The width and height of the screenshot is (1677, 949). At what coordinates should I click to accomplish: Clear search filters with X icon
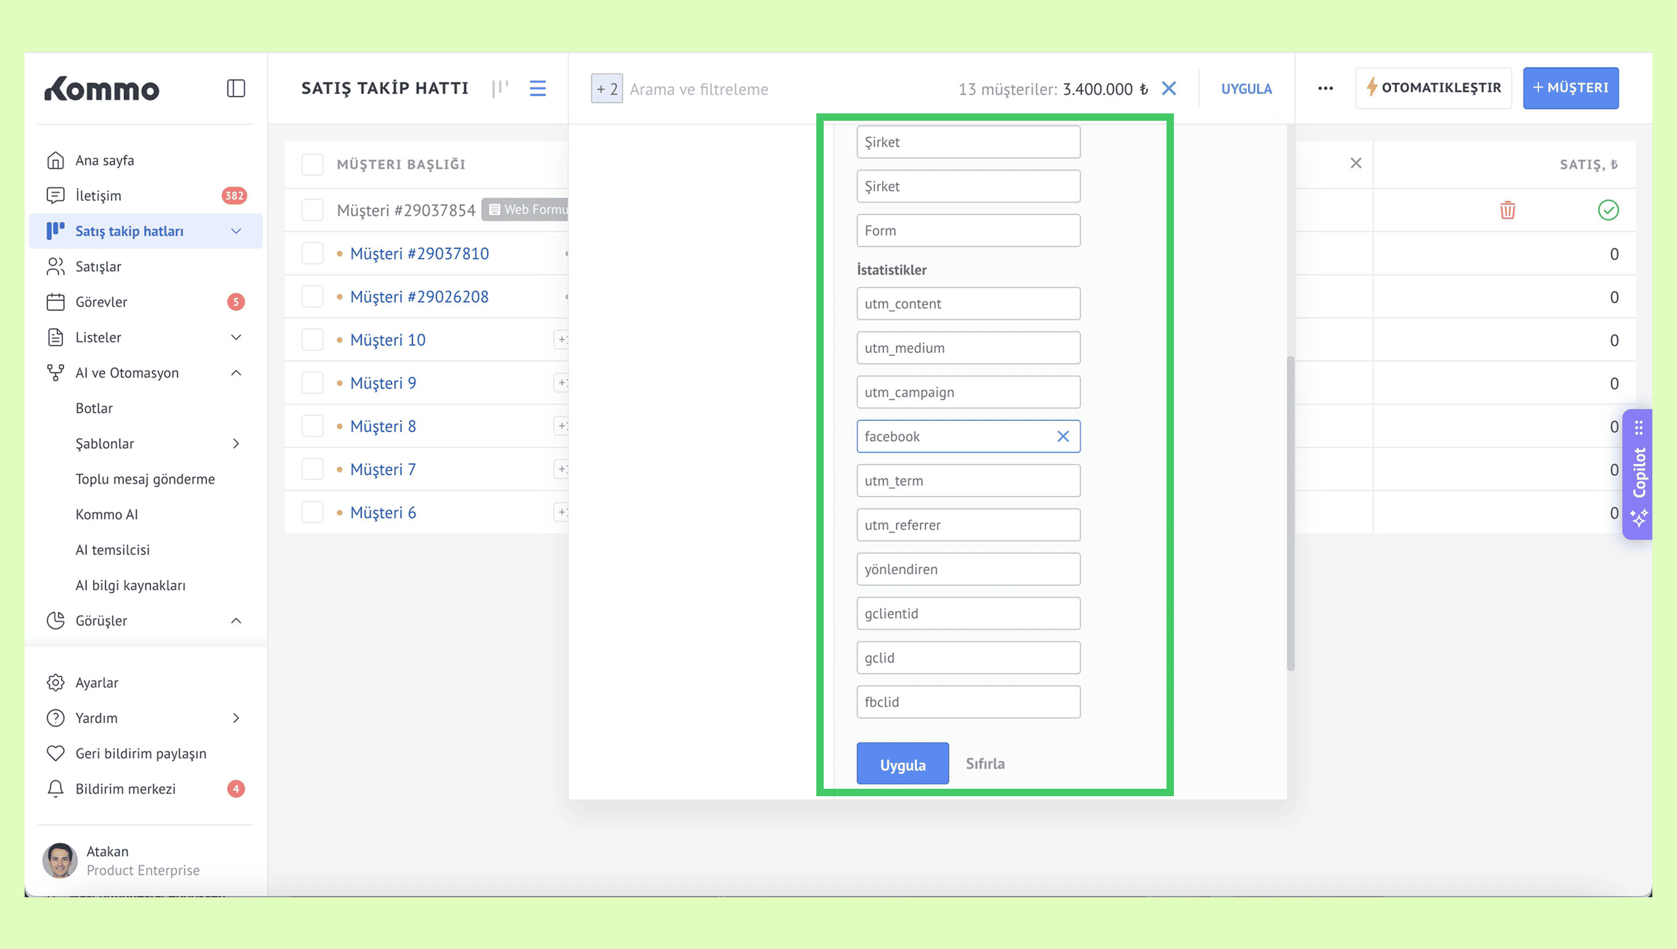1168,89
